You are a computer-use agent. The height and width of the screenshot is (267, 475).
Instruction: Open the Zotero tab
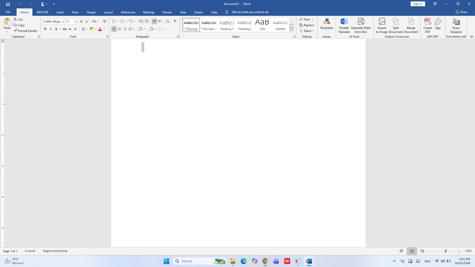pos(199,12)
